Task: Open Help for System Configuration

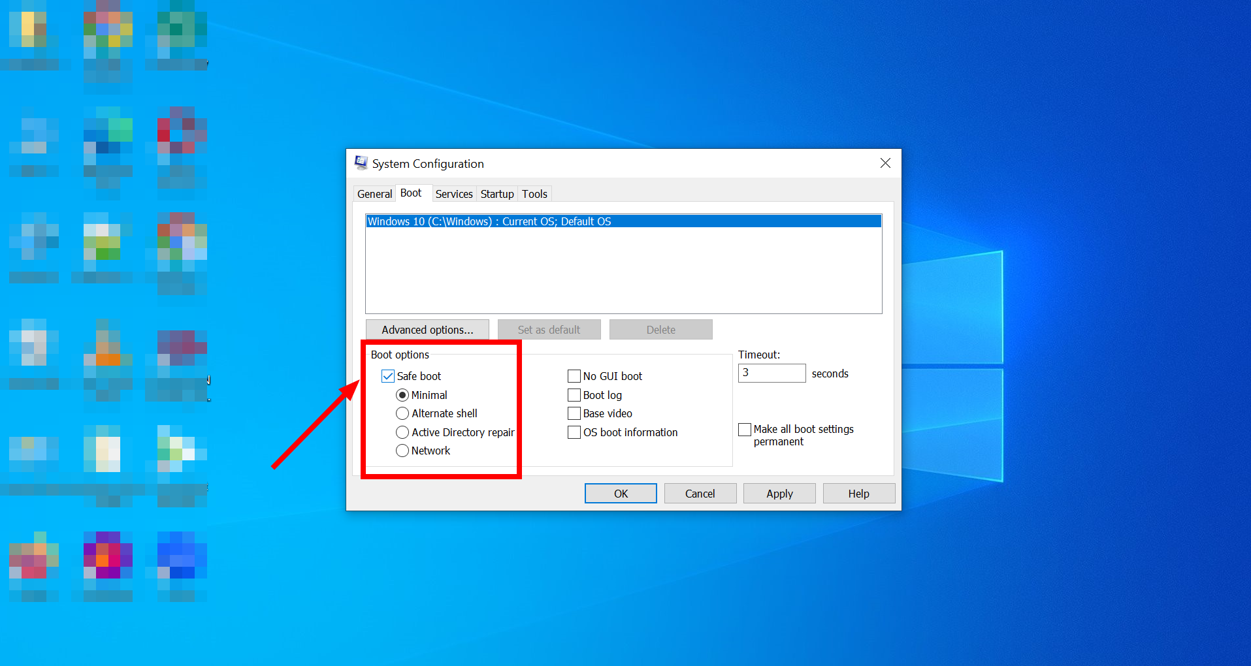Action: point(858,494)
